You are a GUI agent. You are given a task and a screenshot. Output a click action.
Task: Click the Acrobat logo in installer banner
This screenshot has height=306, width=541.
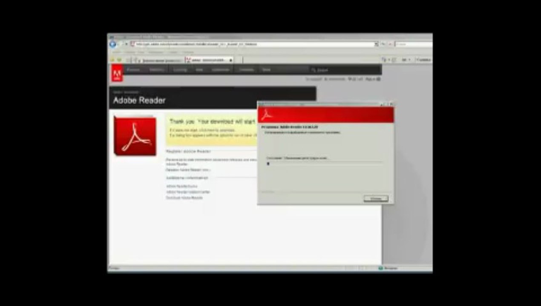(267, 115)
